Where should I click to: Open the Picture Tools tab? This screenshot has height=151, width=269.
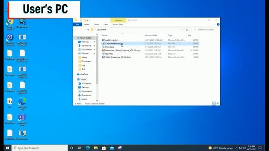[x=118, y=24]
